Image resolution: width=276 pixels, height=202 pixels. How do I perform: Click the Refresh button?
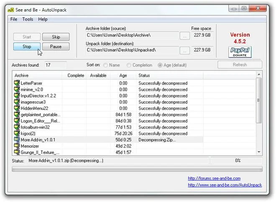coord(240,65)
